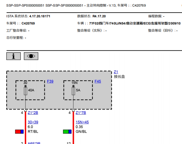Select the 0.35 wire size value
This screenshot has height=144, width=182.
79,127
